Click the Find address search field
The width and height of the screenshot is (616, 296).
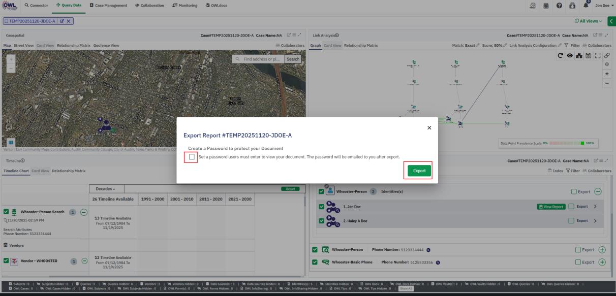point(257,59)
